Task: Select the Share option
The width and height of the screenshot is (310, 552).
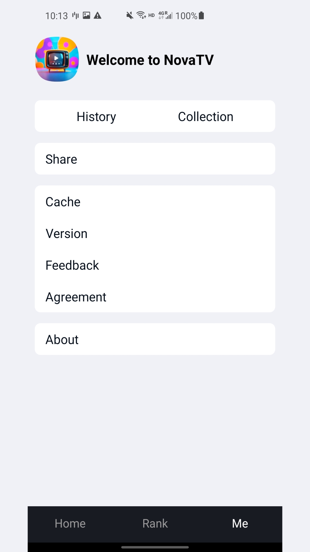Action: point(155,159)
